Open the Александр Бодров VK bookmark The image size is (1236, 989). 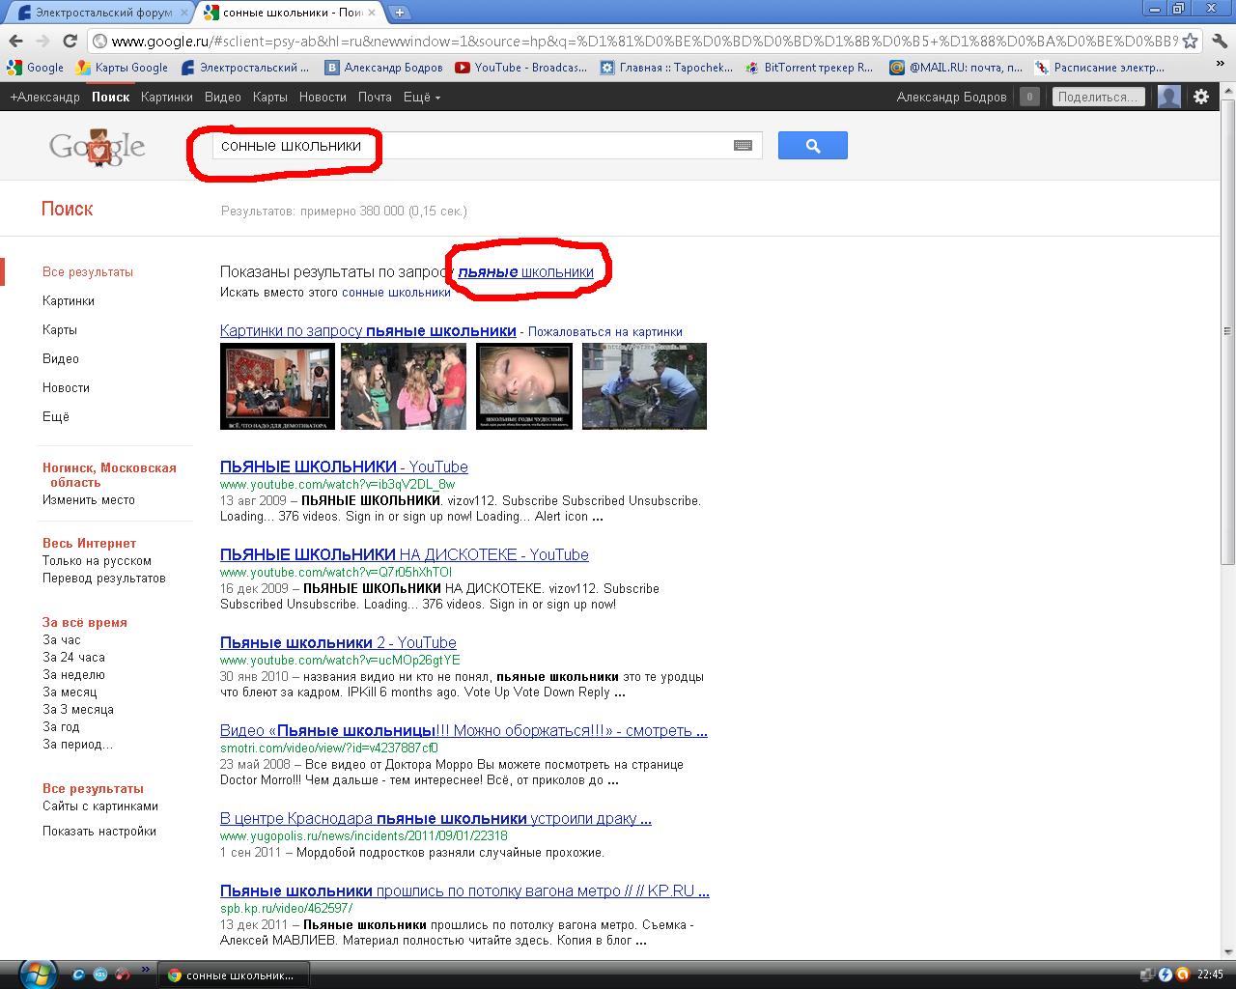(x=384, y=68)
